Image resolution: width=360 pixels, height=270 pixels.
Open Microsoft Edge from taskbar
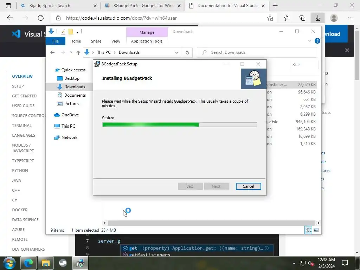point(28,263)
